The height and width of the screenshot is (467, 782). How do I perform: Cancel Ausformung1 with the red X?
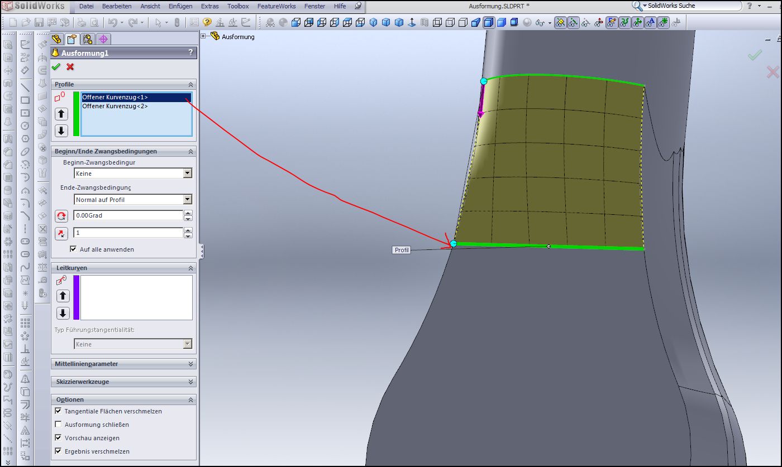coord(70,67)
